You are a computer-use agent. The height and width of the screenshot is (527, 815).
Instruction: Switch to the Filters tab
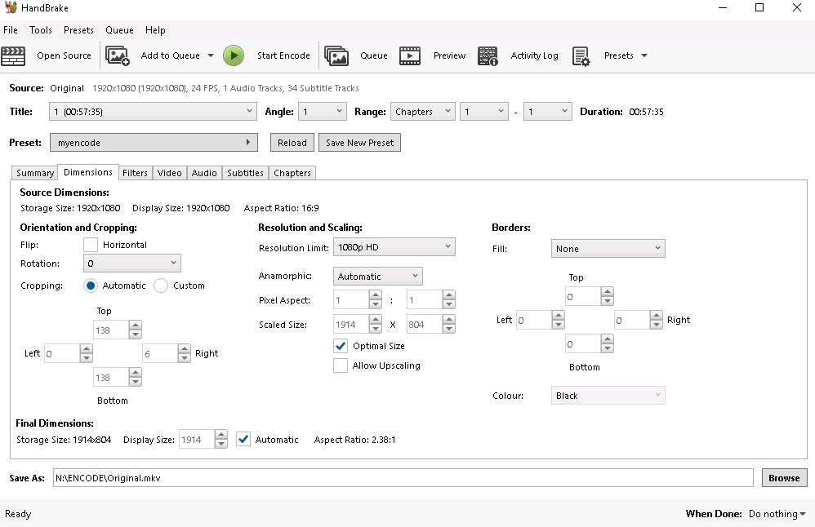point(135,173)
